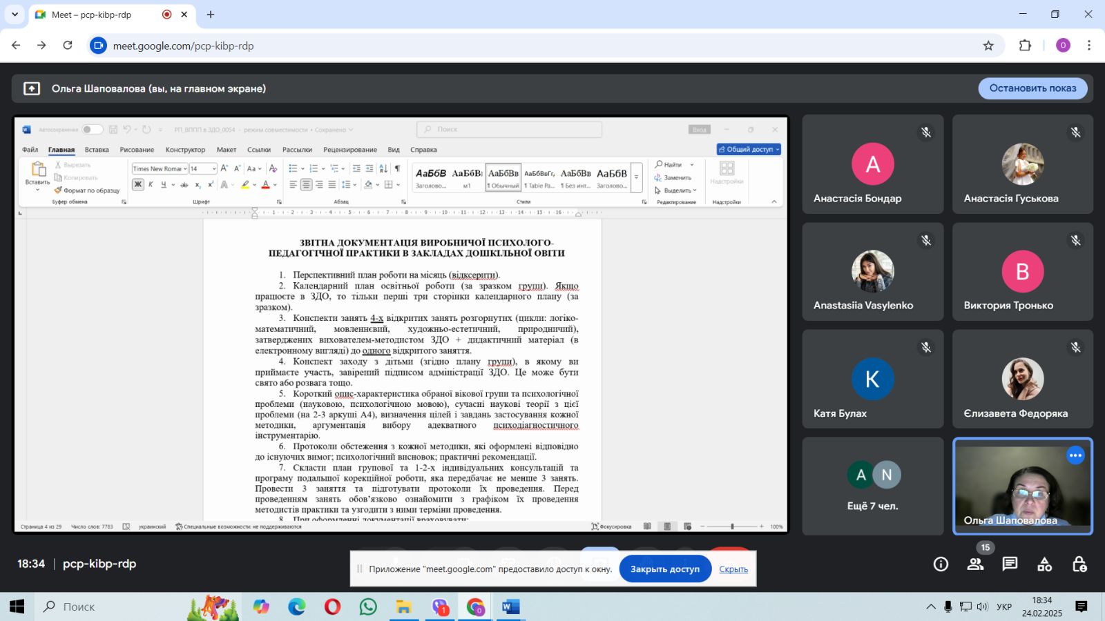Open the Meet chat panel icon

(x=1010, y=564)
